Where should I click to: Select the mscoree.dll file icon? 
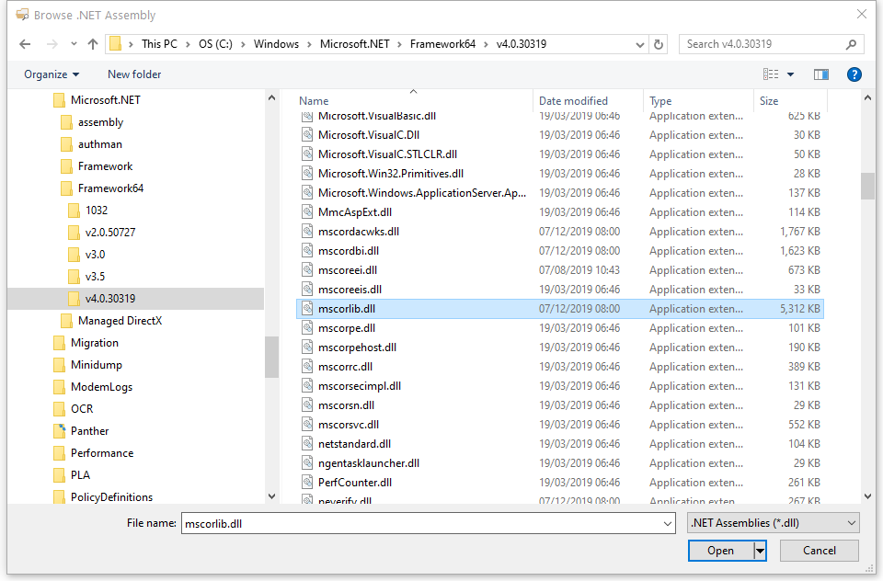[309, 270]
